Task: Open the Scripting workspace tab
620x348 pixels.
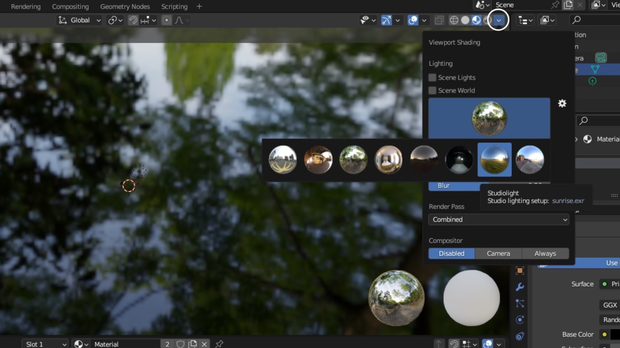Action: 174,6
